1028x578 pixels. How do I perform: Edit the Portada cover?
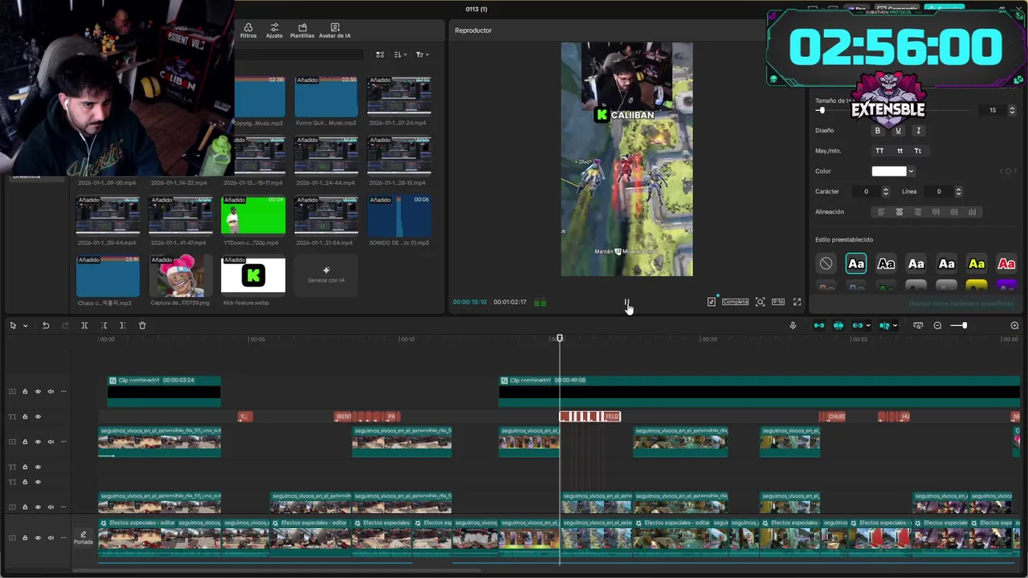pos(84,538)
